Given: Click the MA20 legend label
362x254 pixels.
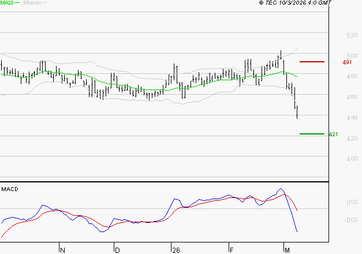Looking at the screenshot, I should [7, 3].
